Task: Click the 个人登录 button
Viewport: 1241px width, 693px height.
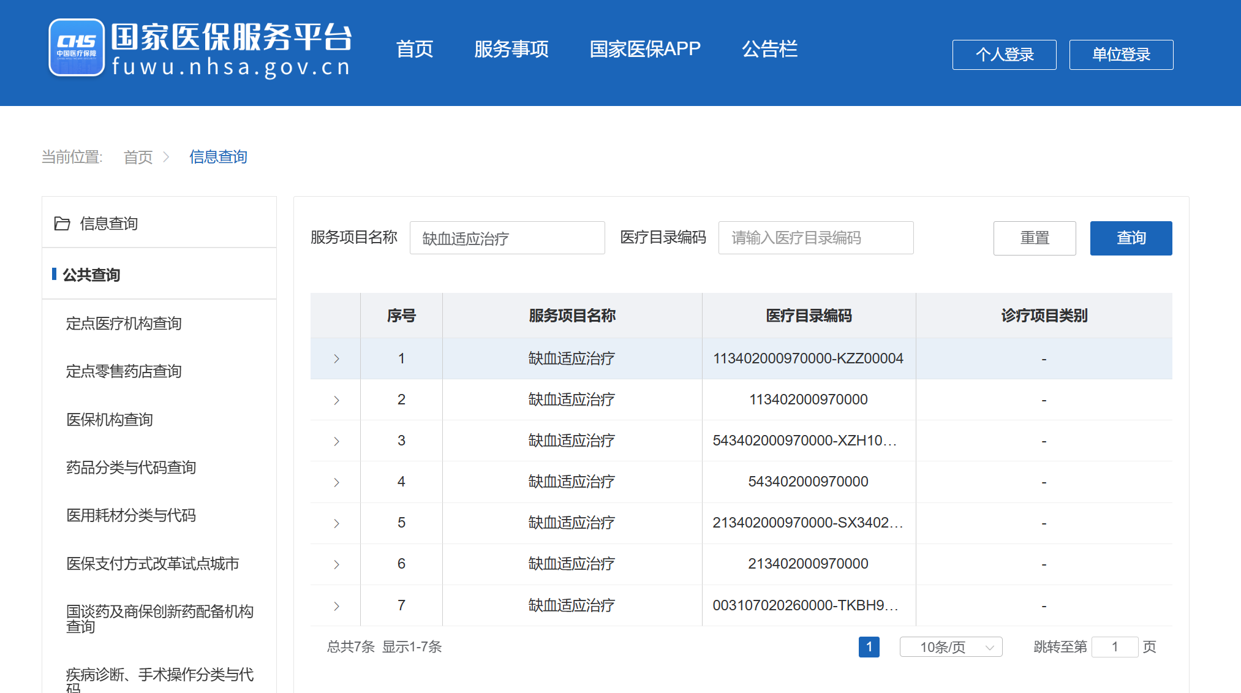Action: coord(1004,55)
